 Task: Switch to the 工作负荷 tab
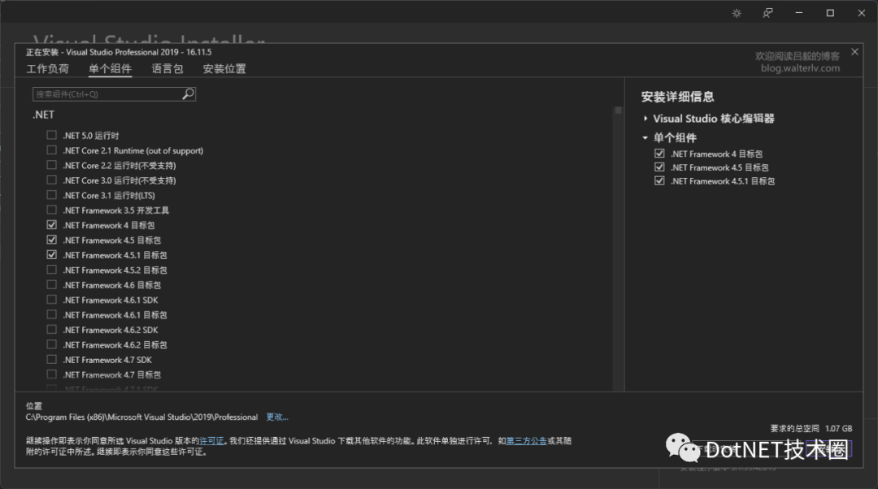(48, 69)
